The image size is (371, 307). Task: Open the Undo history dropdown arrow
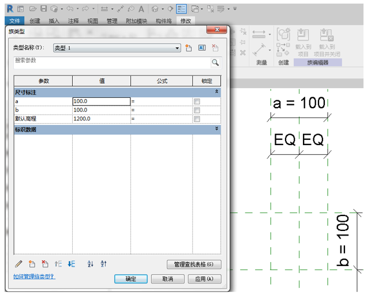tap(77, 9)
